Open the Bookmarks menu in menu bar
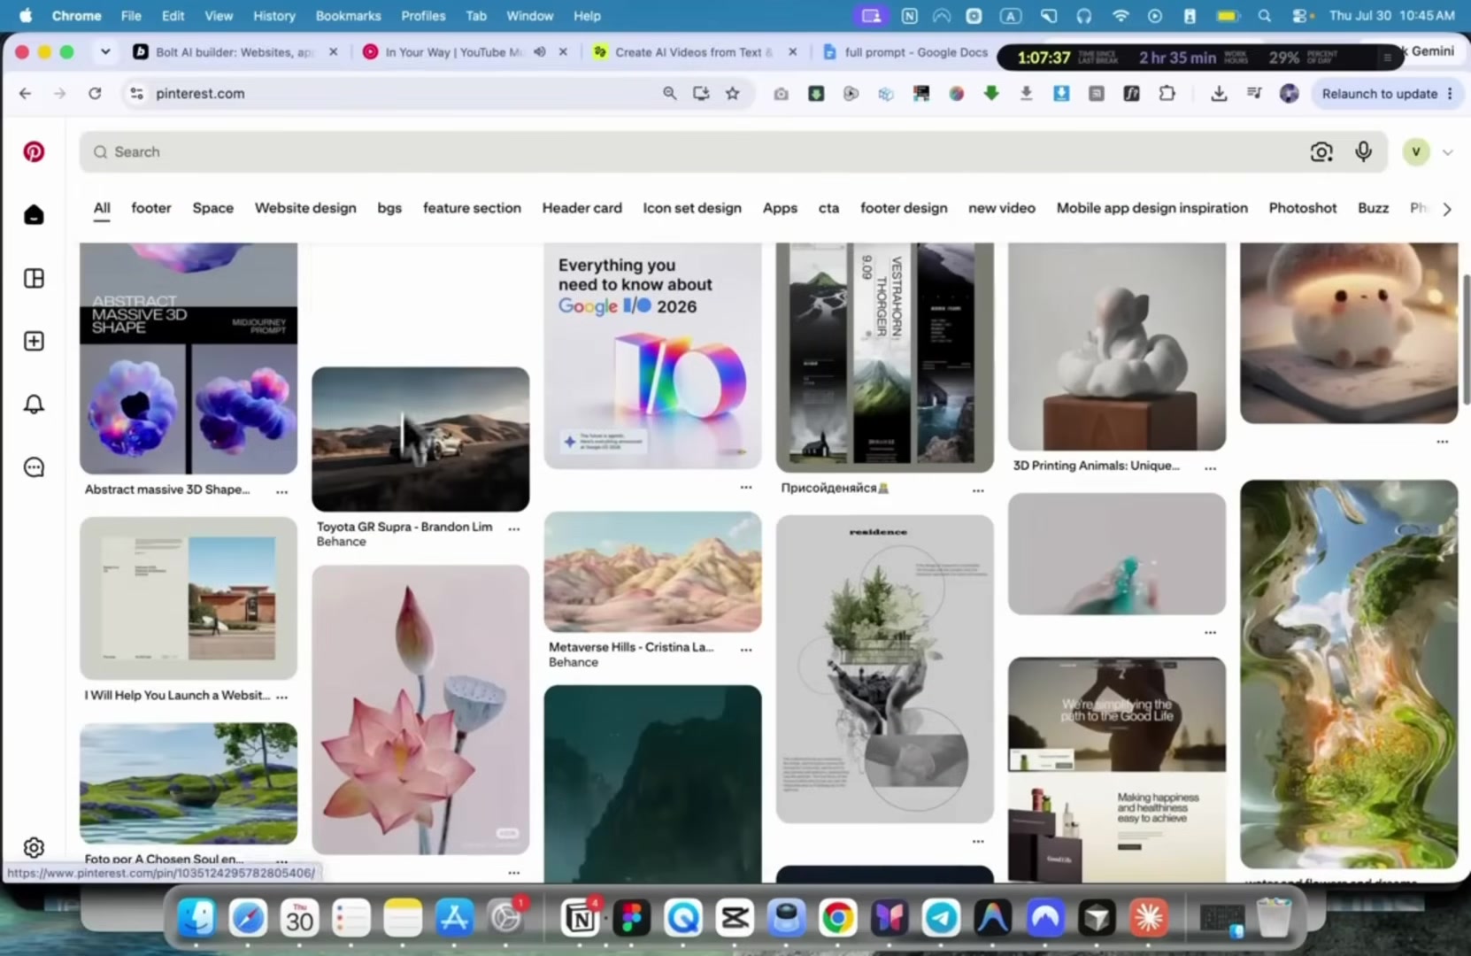The height and width of the screenshot is (956, 1471). click(348, 16)
